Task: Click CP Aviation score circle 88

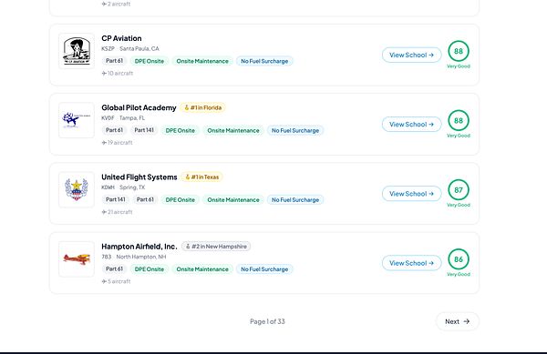Action: tap(459, 51)
